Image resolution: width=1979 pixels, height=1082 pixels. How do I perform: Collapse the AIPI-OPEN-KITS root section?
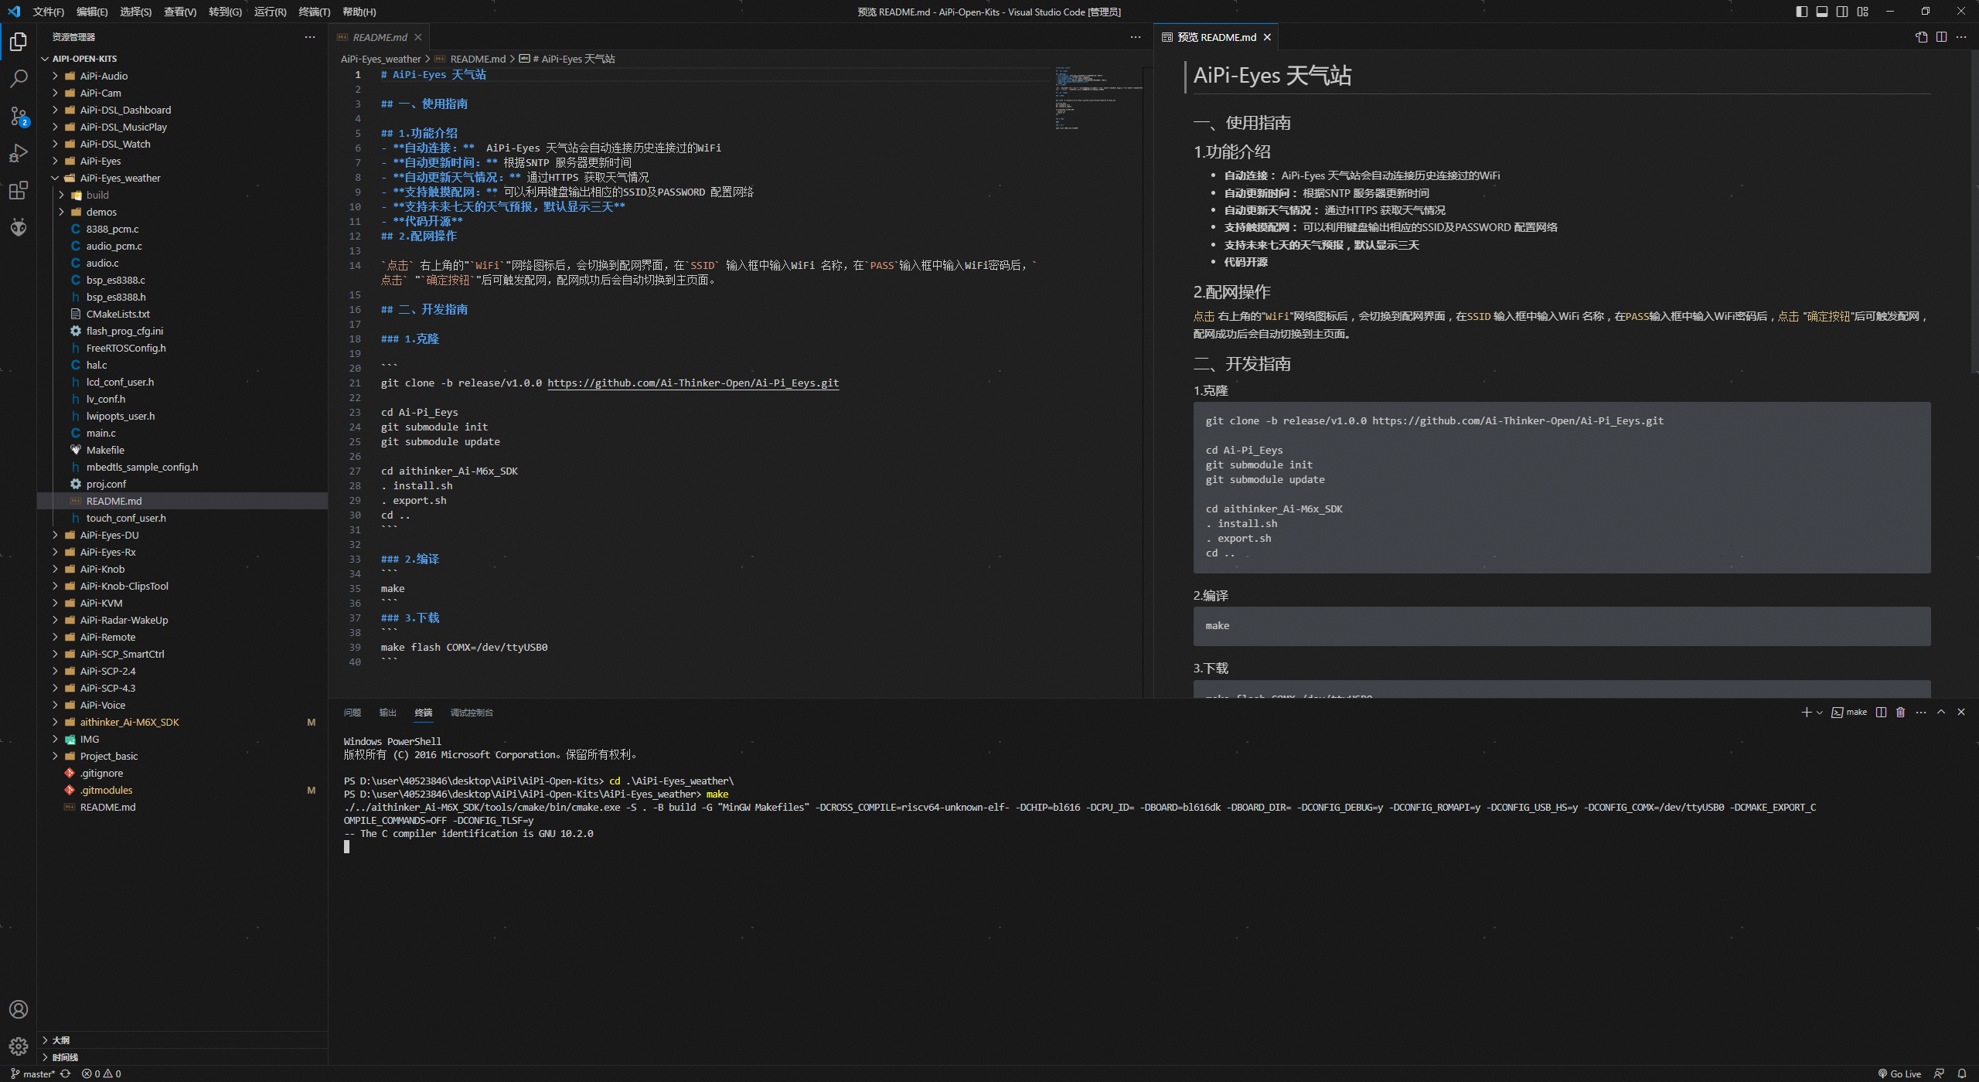coord(182,59)
